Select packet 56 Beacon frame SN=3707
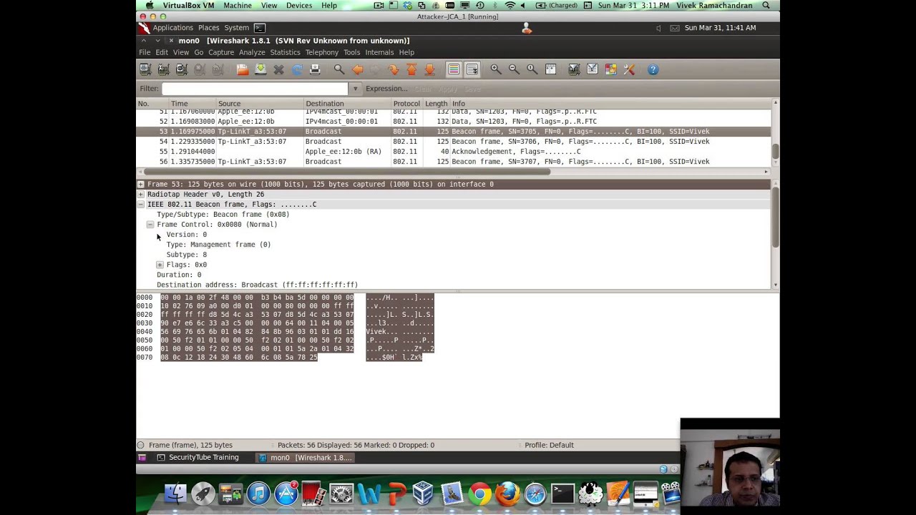Viewport: 916px width, 515px height. [x=454, y=162]
